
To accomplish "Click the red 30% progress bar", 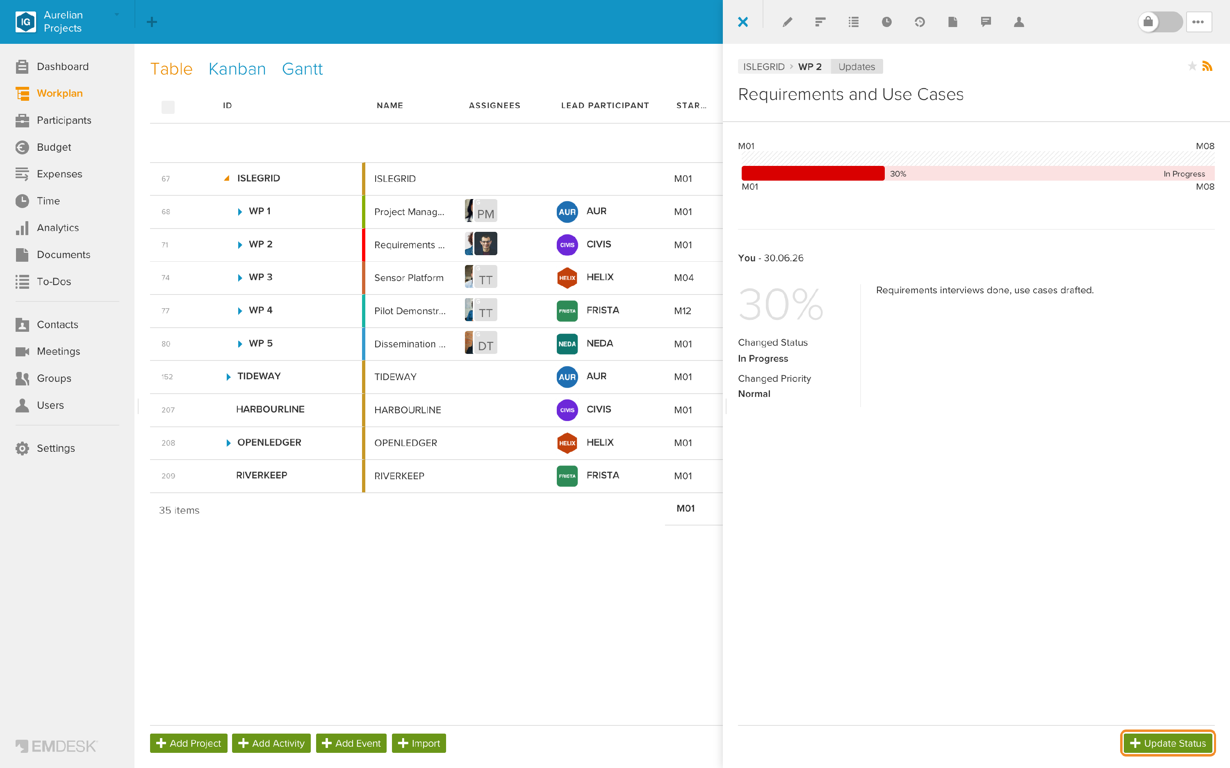I will (813, 173).
